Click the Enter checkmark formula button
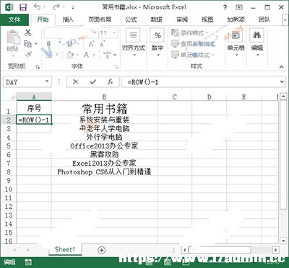 [x=93, y=82]
